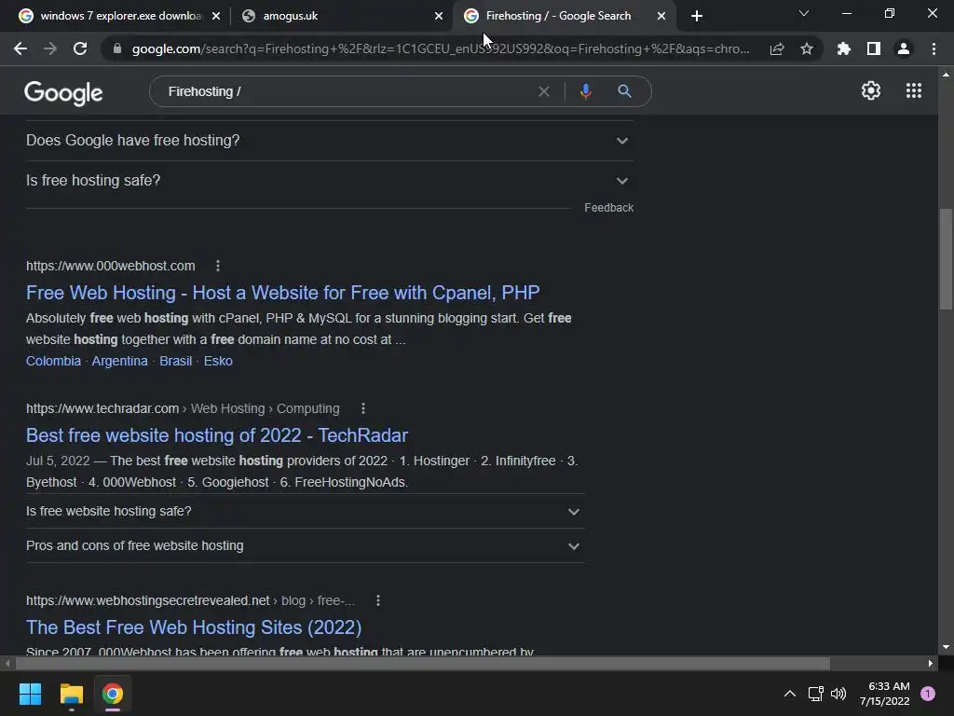Image resolution: width=954 pixels, height=716 pixels.
Task: Open notification badge in taskbar
Action: [x=928, y=694]
